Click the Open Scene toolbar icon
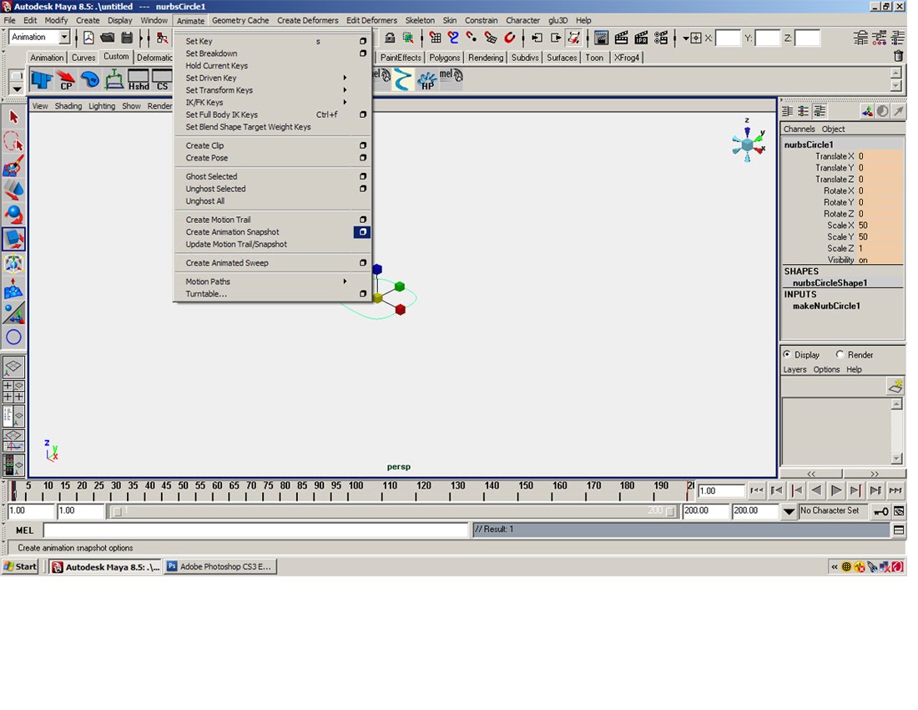 107,38
